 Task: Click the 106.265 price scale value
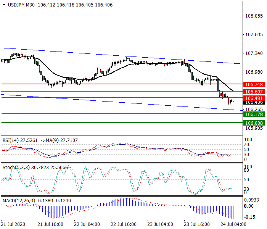[x=254, y=110]
